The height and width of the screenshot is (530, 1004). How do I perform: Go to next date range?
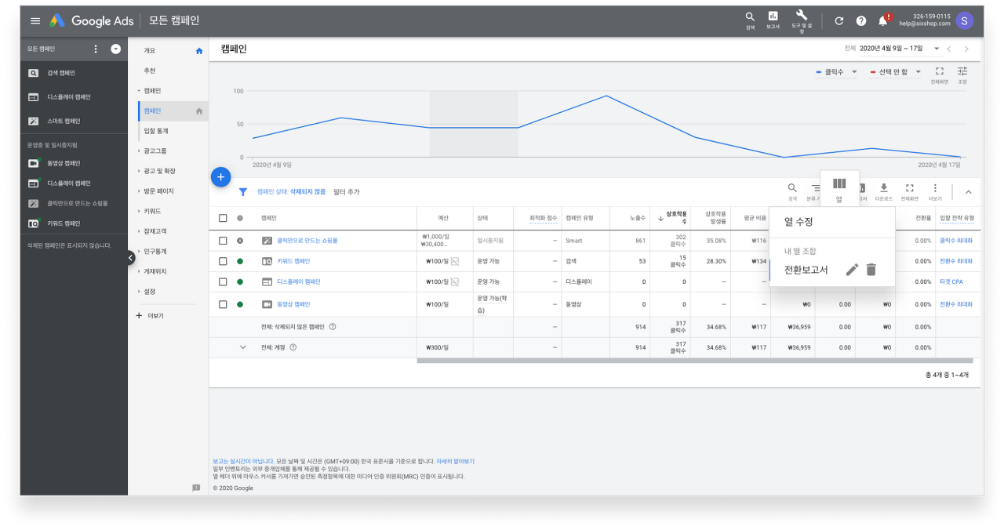pyautogui.click(x=966, y=49)
